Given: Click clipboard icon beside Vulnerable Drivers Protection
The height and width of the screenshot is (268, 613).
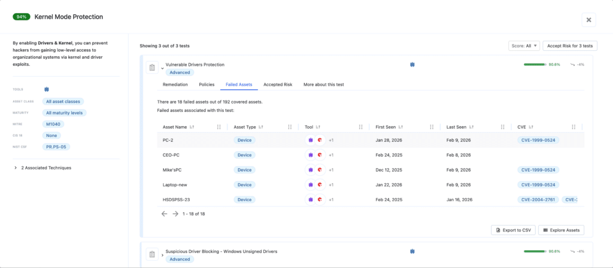Looking at the screenshot, I should (x=152, y=68).
